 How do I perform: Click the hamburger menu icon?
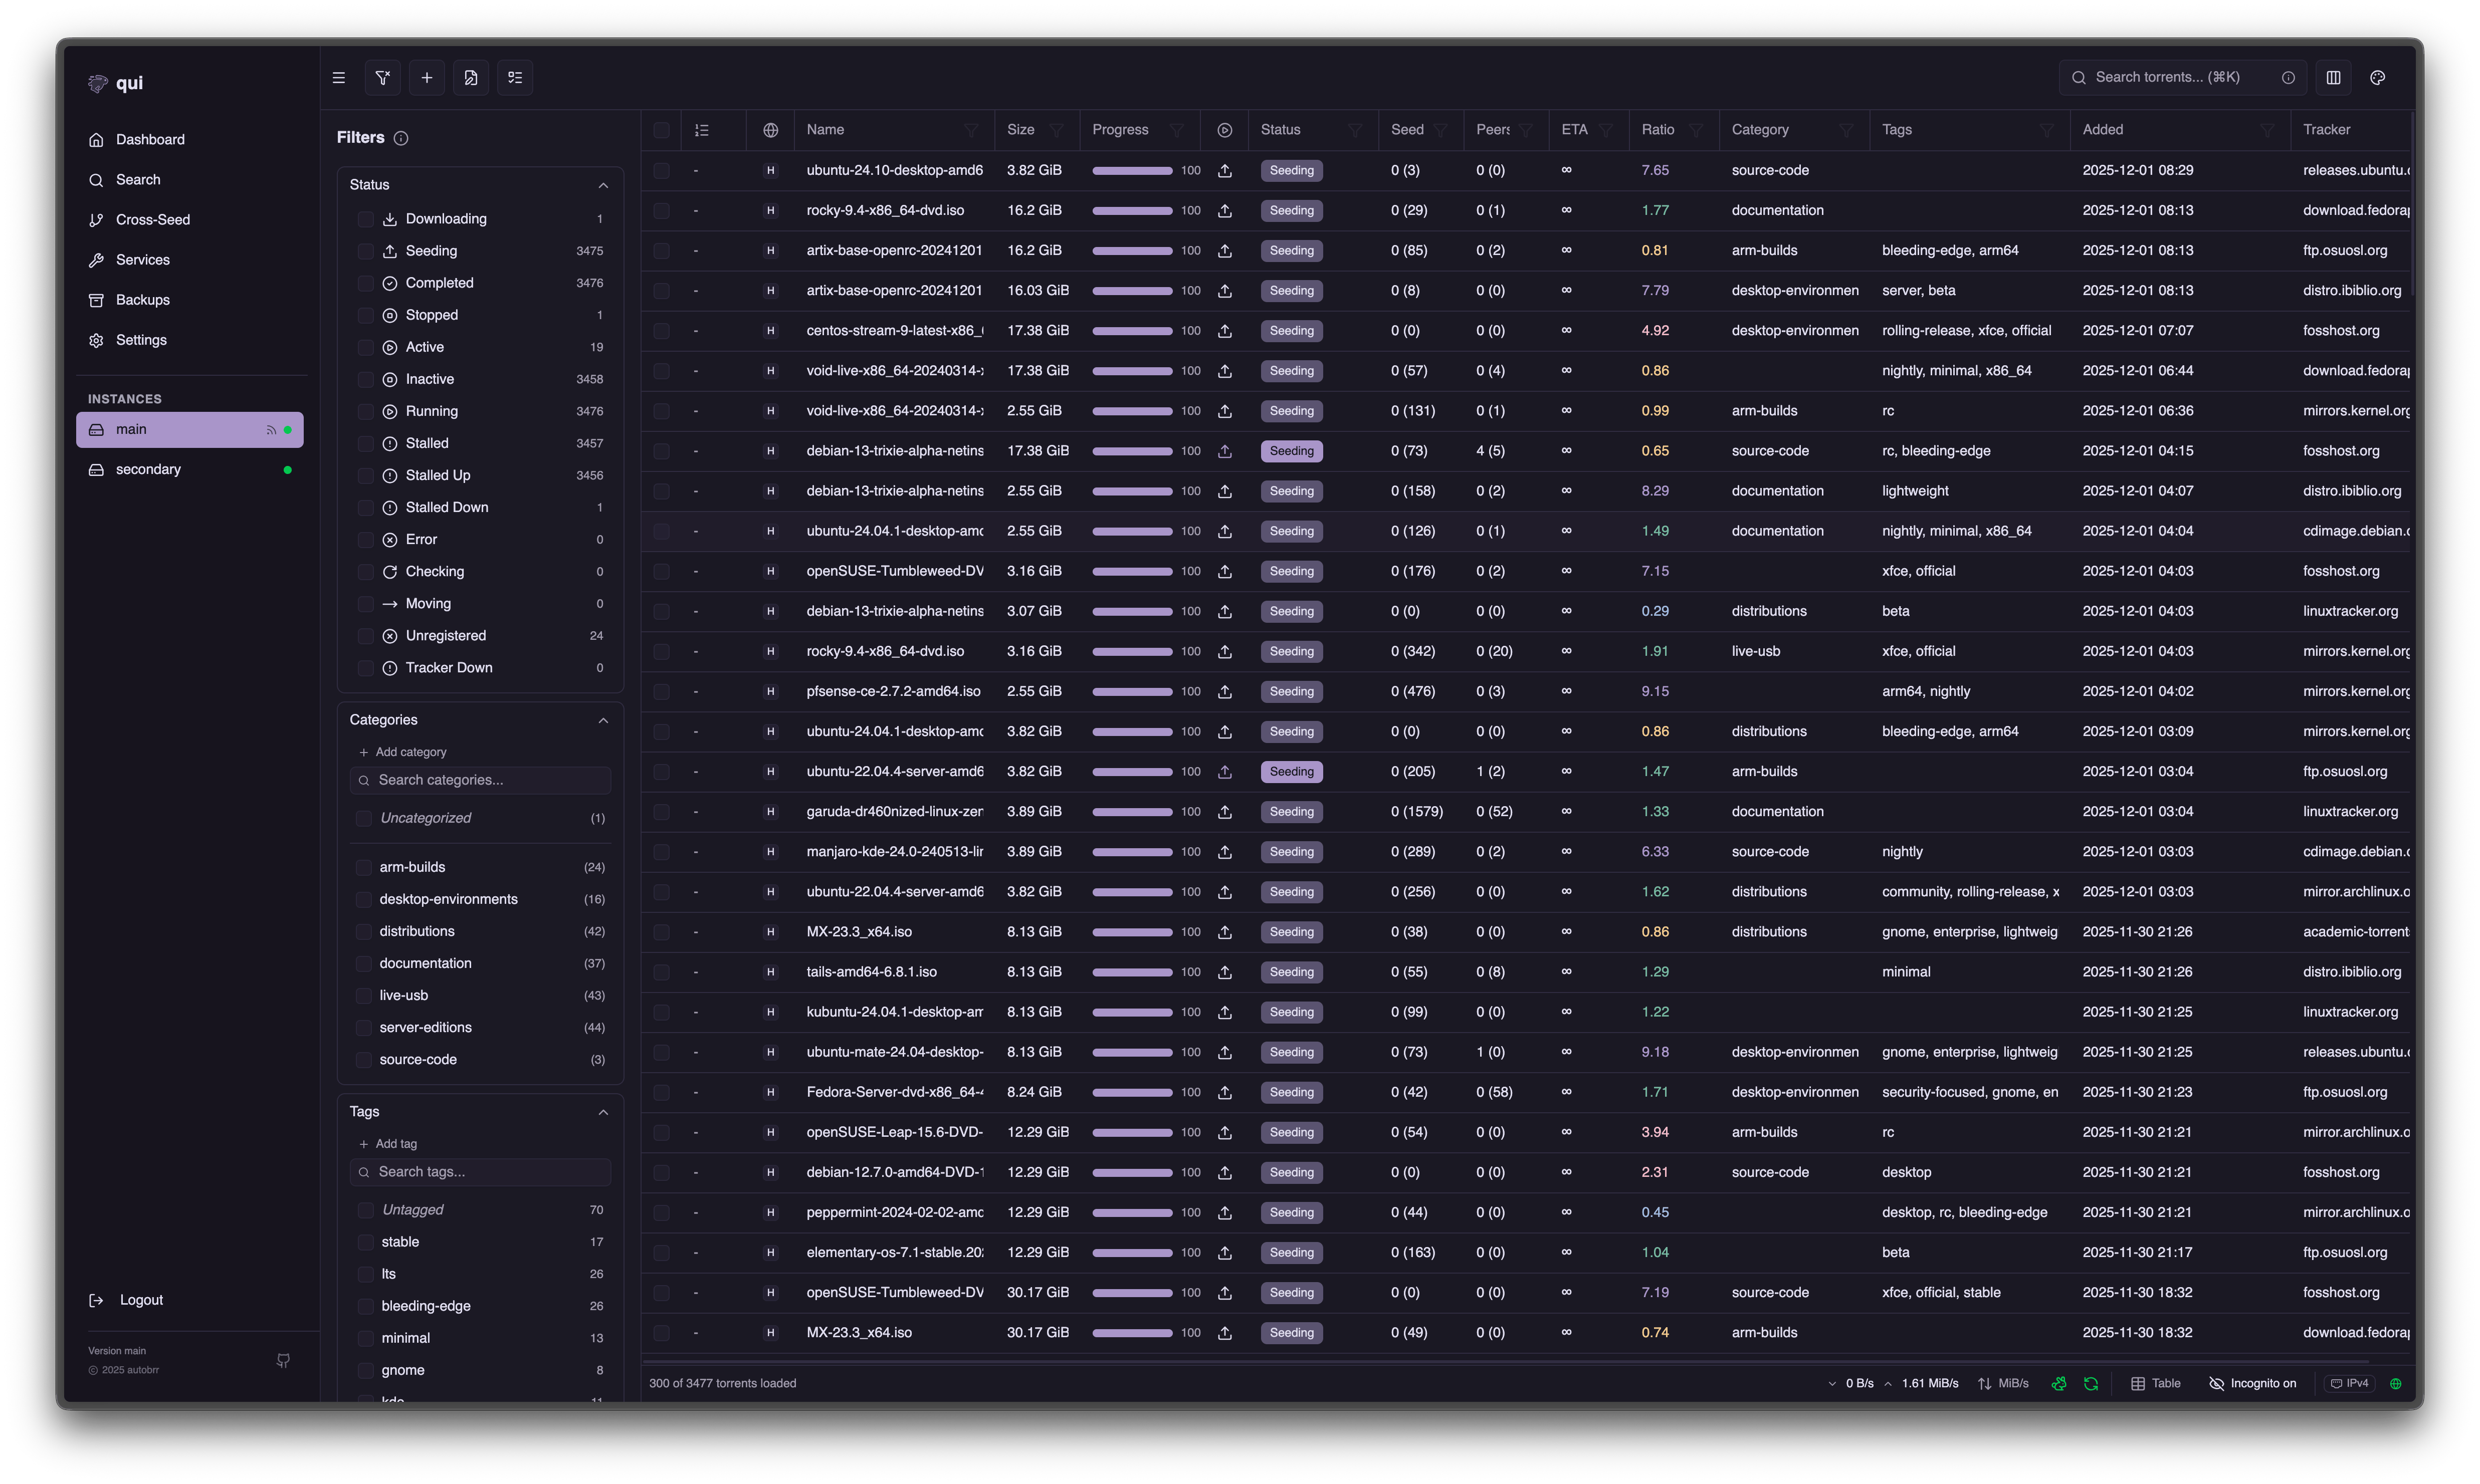[x=339, y=78]
